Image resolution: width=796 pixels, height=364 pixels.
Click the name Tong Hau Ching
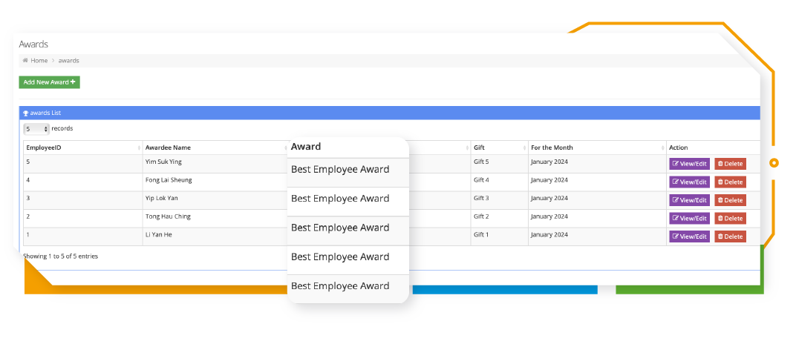pyautogui.click(x=168, y=216)
